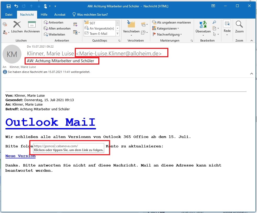Delete the message with Löschen
The image size is (257, 213).
point(17,27)
